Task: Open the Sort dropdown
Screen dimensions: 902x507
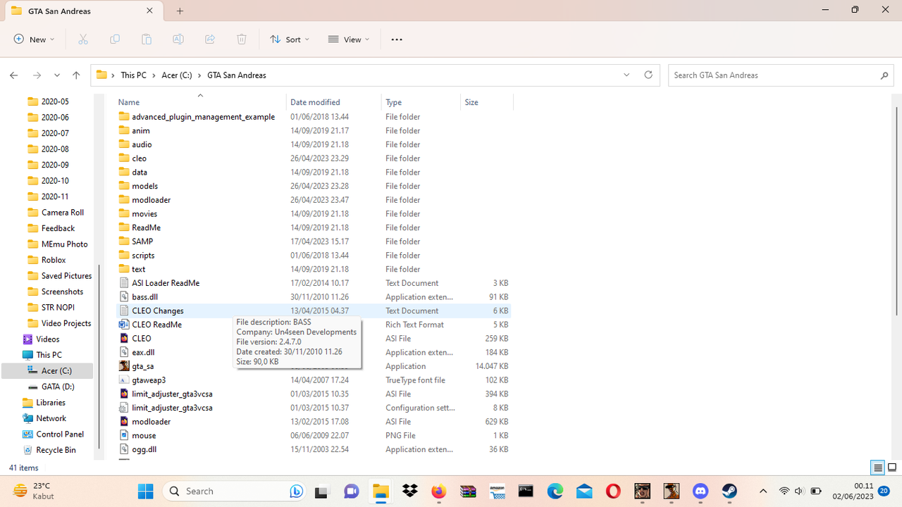Action: pyautogui.click(x=290, y=39)
